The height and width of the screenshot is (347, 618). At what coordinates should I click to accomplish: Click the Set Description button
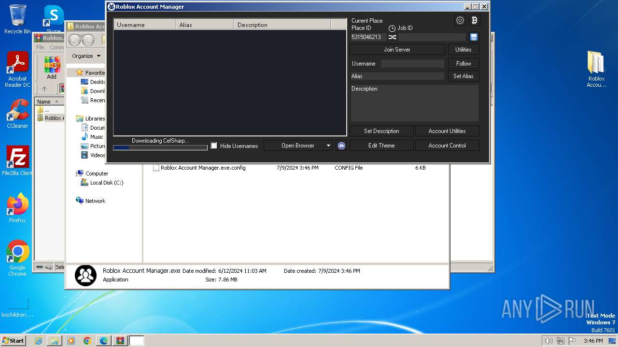[381, 131]
